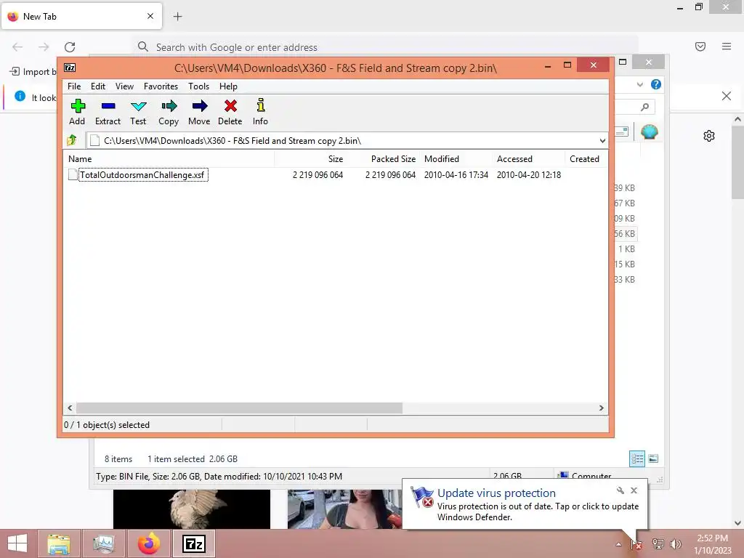Close the Firefox New Tab
This screenshot has height=558, width=744.
(150, 16)
